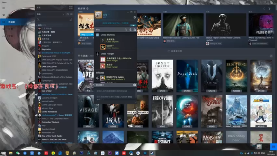Expand the group chats section
This screenshot has height=156, width=277.
click(100, 85)
